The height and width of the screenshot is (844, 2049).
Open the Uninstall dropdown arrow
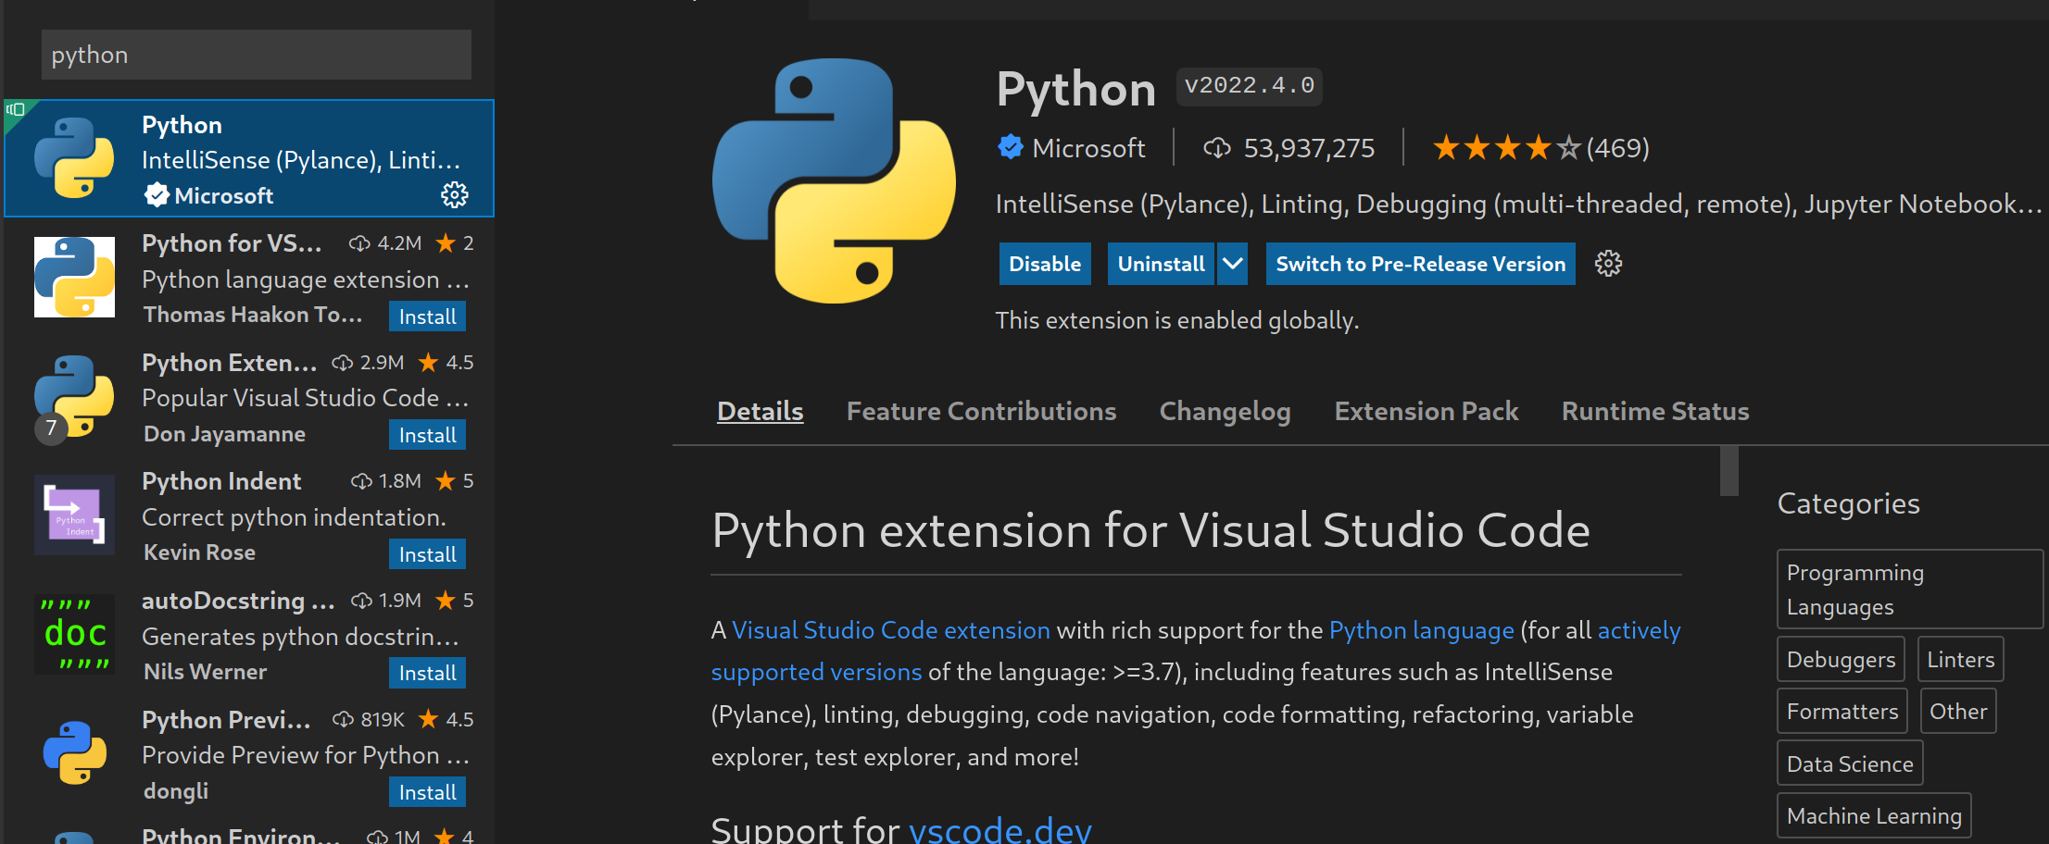[x=1233, y=264]
